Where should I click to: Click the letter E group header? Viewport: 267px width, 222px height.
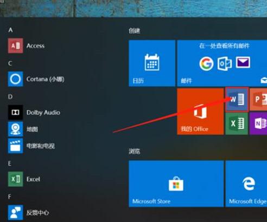10,164
